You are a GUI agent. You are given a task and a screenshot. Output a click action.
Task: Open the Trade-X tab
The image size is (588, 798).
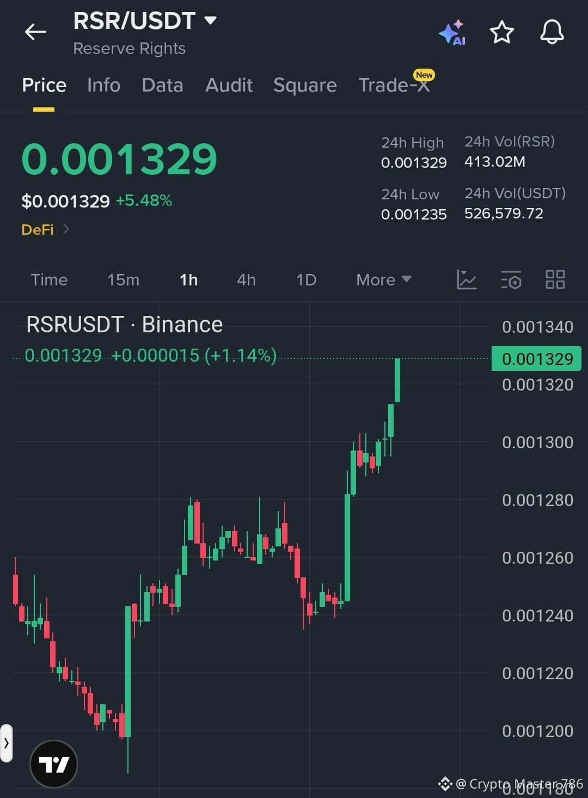[394, 85]
